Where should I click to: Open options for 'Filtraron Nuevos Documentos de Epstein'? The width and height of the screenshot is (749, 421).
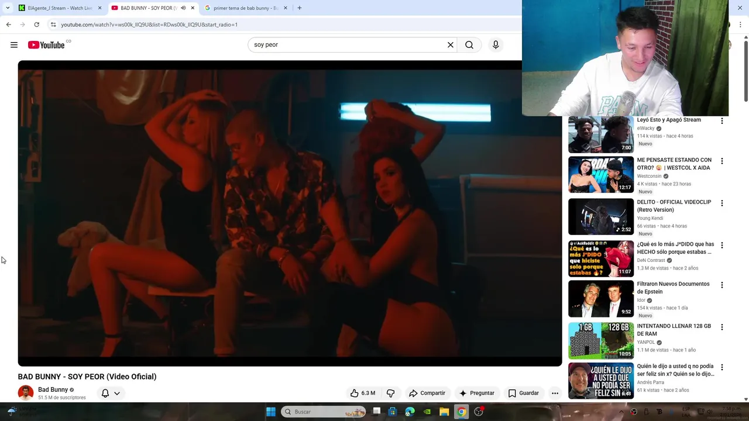[x=722, y=285]
